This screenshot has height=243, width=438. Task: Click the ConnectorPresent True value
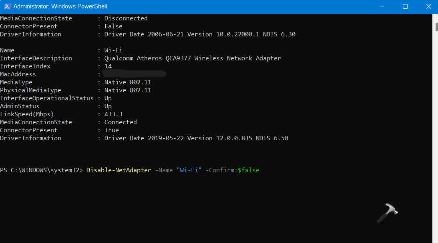click(111, 130)
